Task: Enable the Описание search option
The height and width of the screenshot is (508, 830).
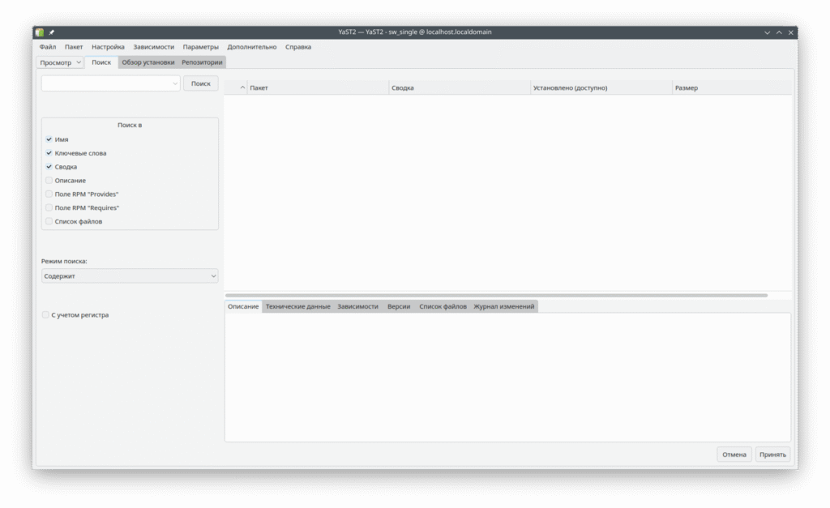Action: pyautogui.click(x=49, y=181)
